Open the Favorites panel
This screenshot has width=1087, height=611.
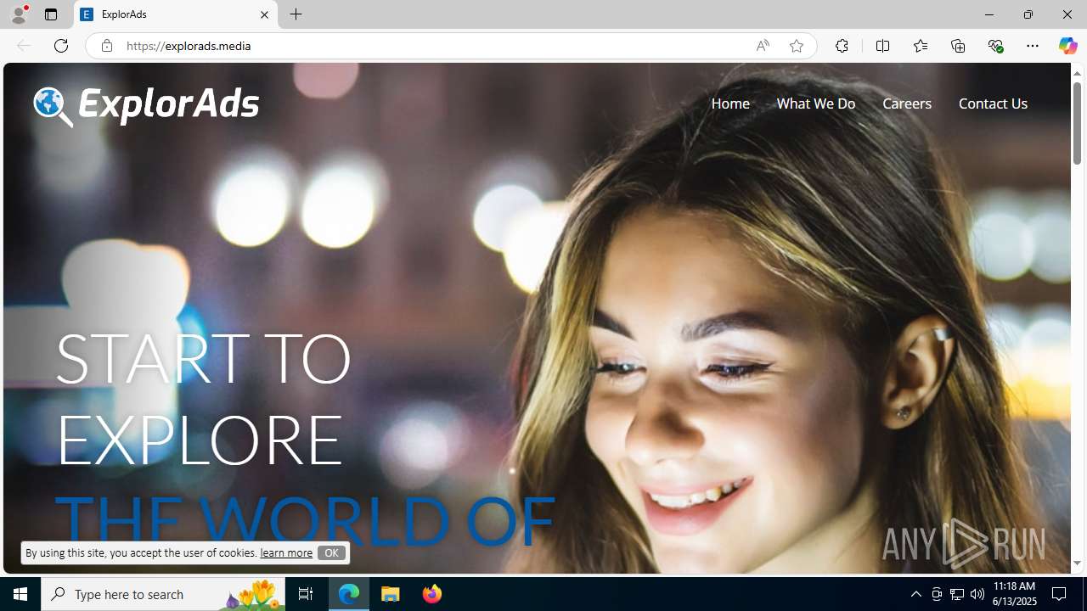920,46
